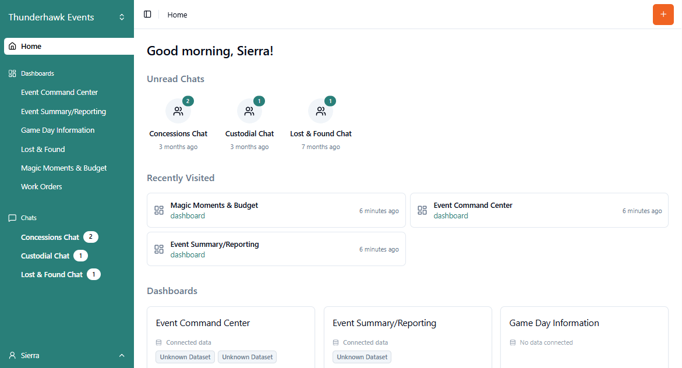Image resolution: width=682 pixels, height=368 pixels.
Task: Open Custodial Chat in sidebar
Action: click(x=45, y=256)
